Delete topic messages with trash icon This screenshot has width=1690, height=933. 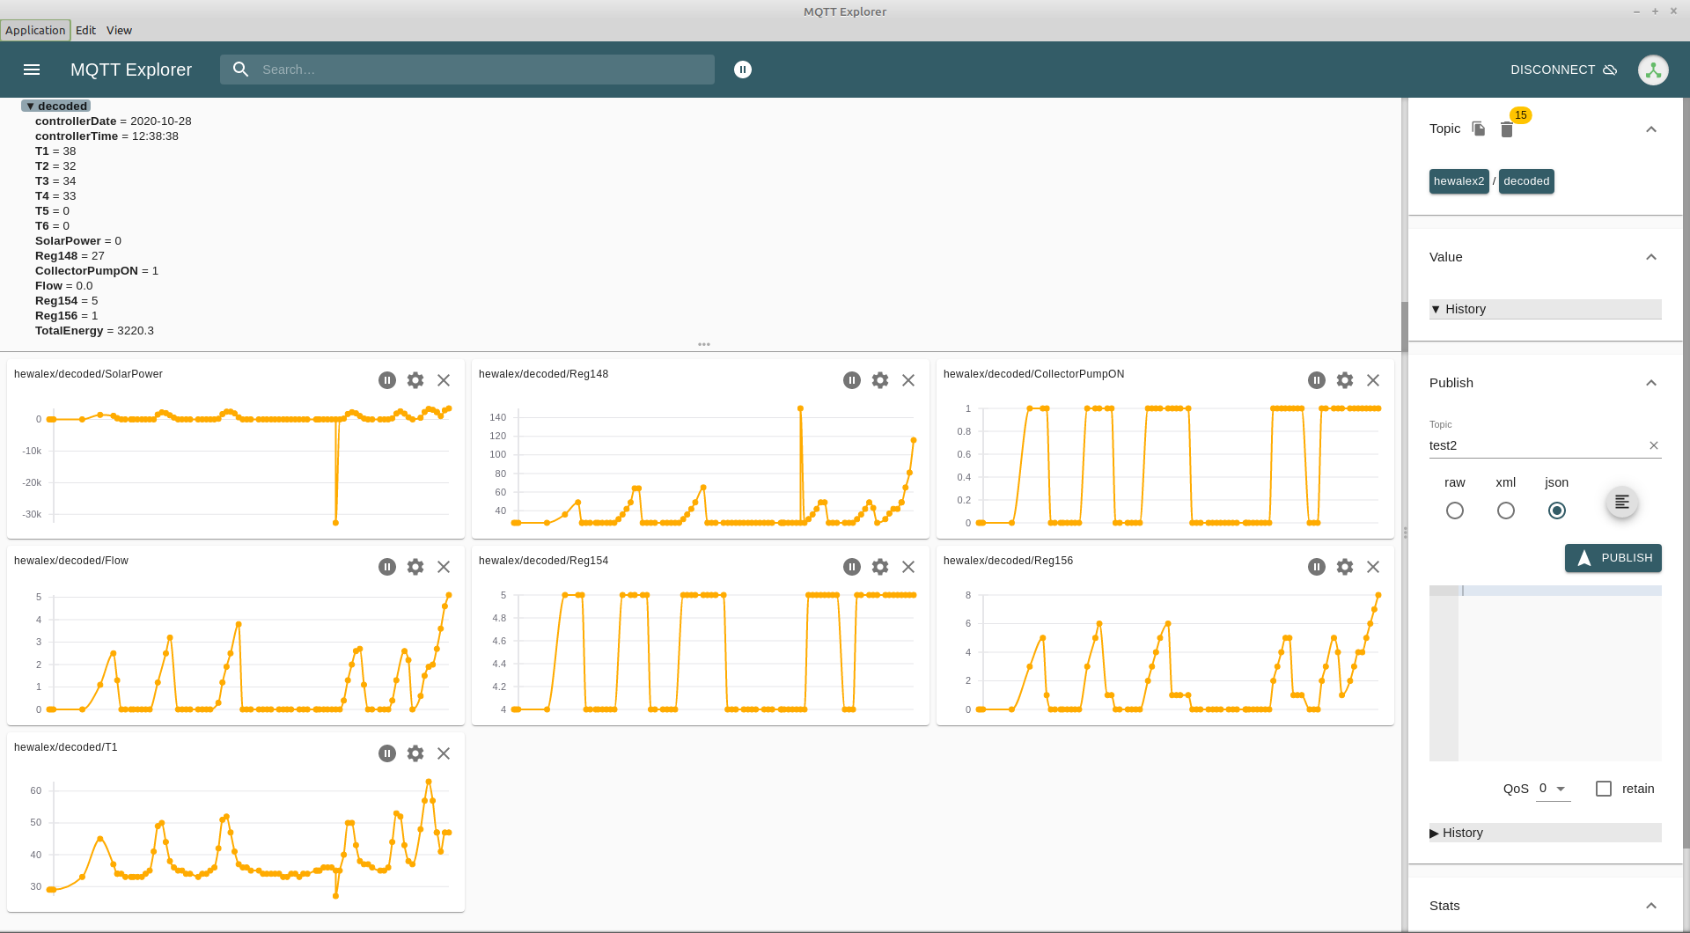tap(1507, 129)
